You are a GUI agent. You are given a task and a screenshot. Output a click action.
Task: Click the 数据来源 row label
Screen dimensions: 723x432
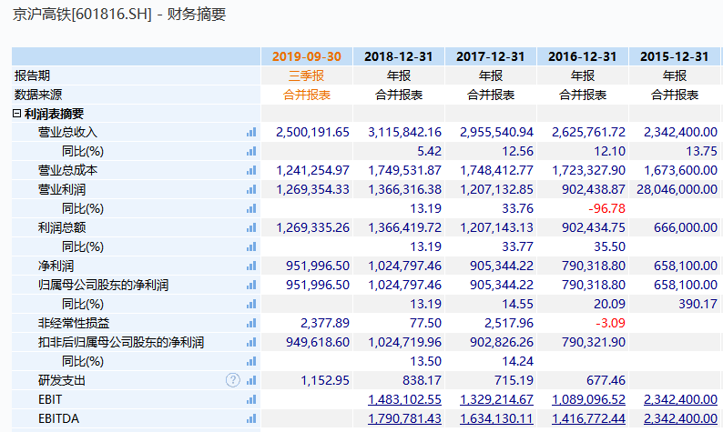(x=38, y=95)
